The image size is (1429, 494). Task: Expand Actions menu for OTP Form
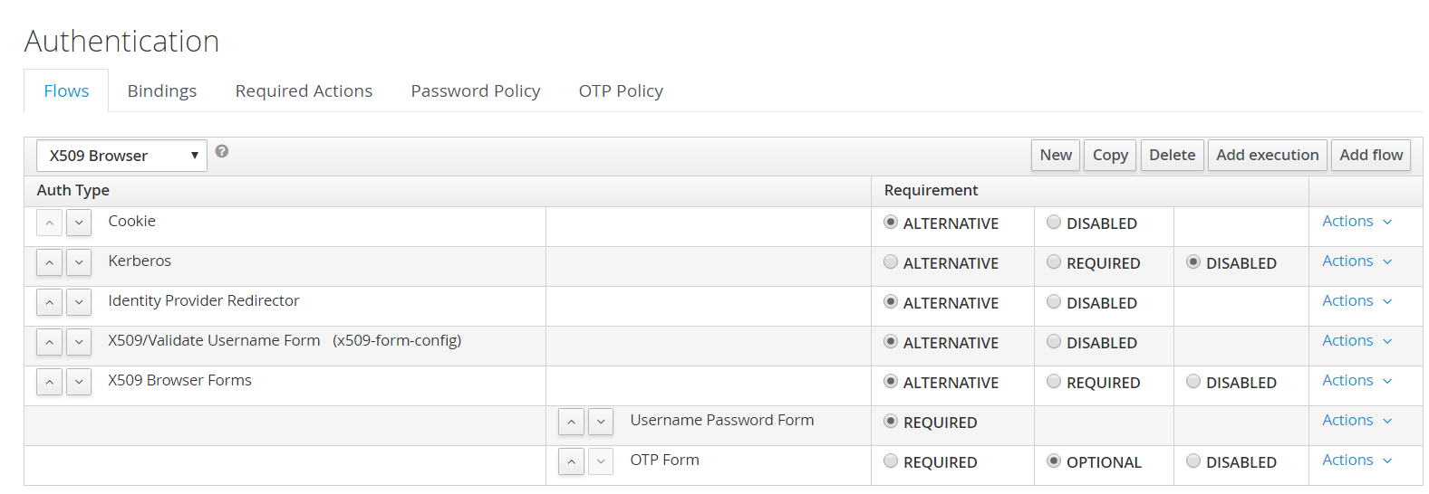coord(1357,461)
